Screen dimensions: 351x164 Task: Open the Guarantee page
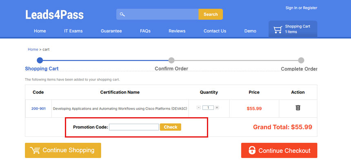[x=111, y=31]
